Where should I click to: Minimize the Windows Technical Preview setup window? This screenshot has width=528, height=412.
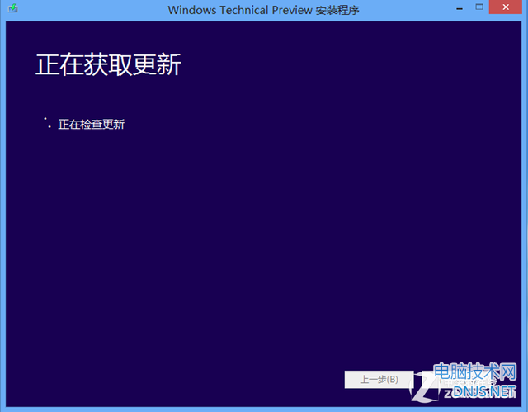460,7
